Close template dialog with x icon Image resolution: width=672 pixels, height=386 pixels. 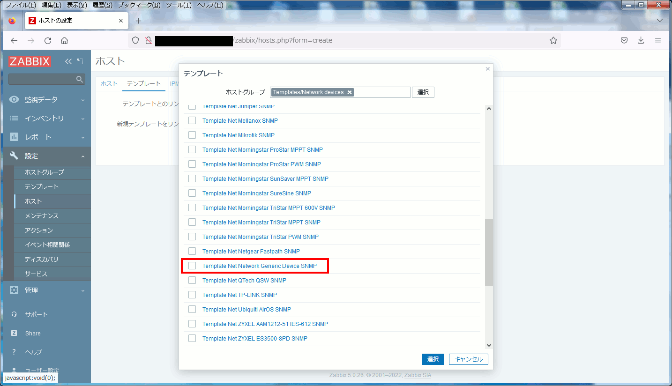pyautogui.click(x=487, y=69)
